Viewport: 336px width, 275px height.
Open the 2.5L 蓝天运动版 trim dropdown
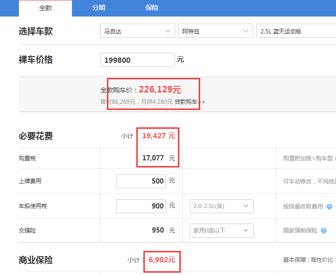(296, 31)
